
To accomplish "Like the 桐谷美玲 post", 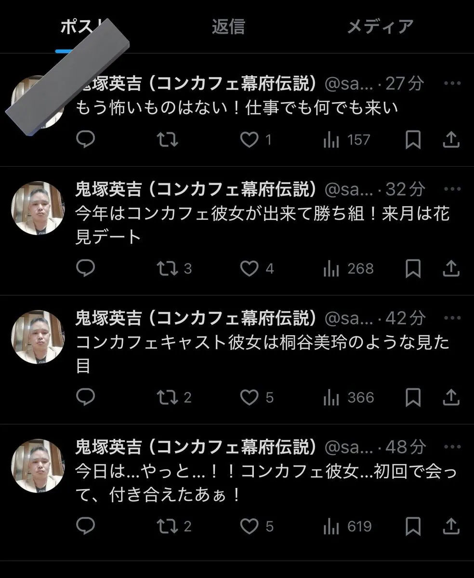I will click(250, 397).
